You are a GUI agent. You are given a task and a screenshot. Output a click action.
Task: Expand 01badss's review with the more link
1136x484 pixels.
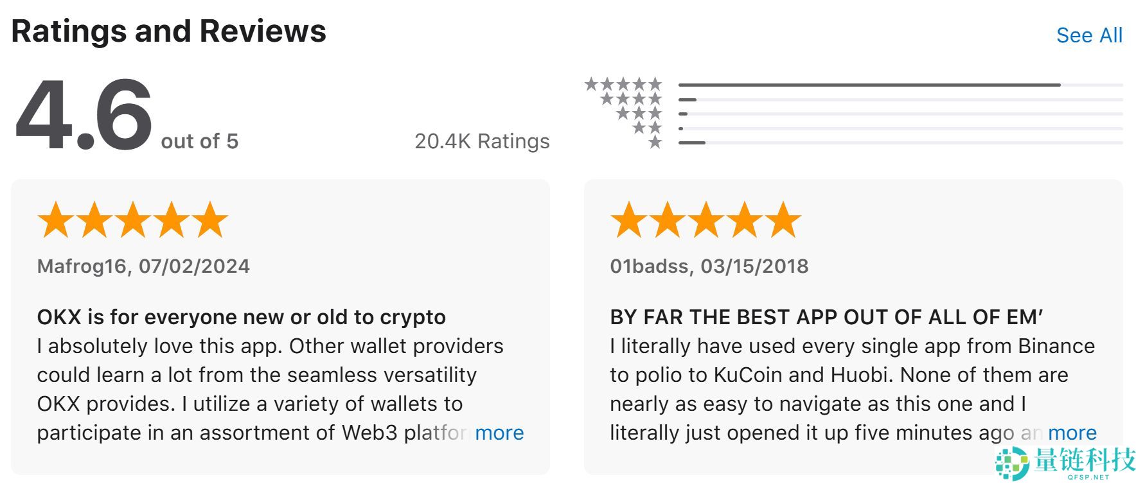(x=1072, y=433)
